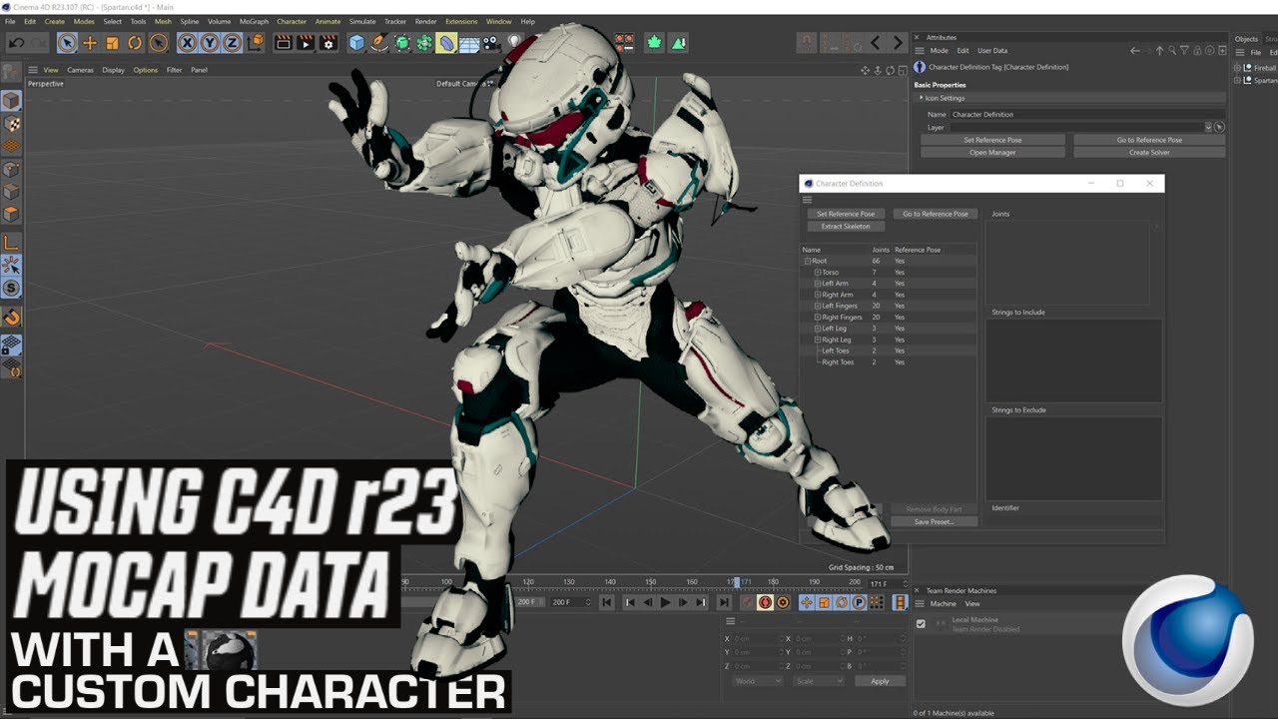Open the Character menu
Viewport: 1278px width, 719px height.
292,21
